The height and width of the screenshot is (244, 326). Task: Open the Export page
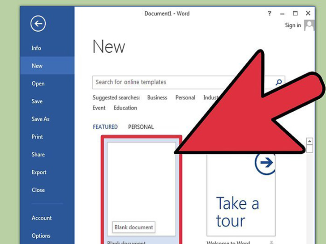pos(39,172)
